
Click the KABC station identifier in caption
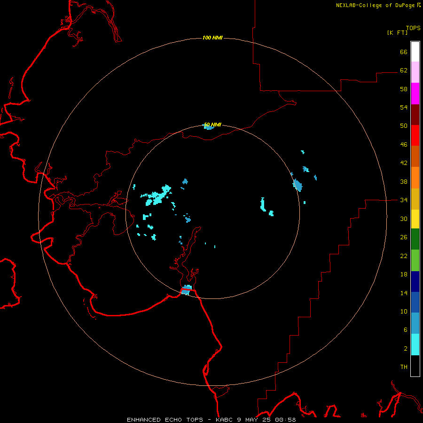coord(225,420)
